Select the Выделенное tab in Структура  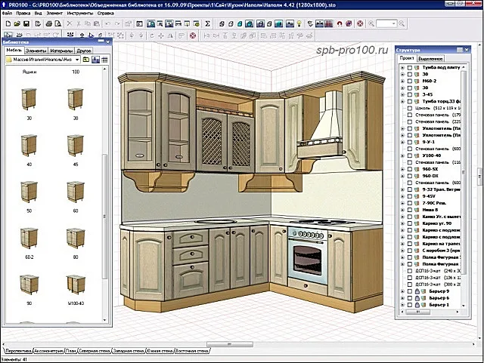tap(430, 59)
